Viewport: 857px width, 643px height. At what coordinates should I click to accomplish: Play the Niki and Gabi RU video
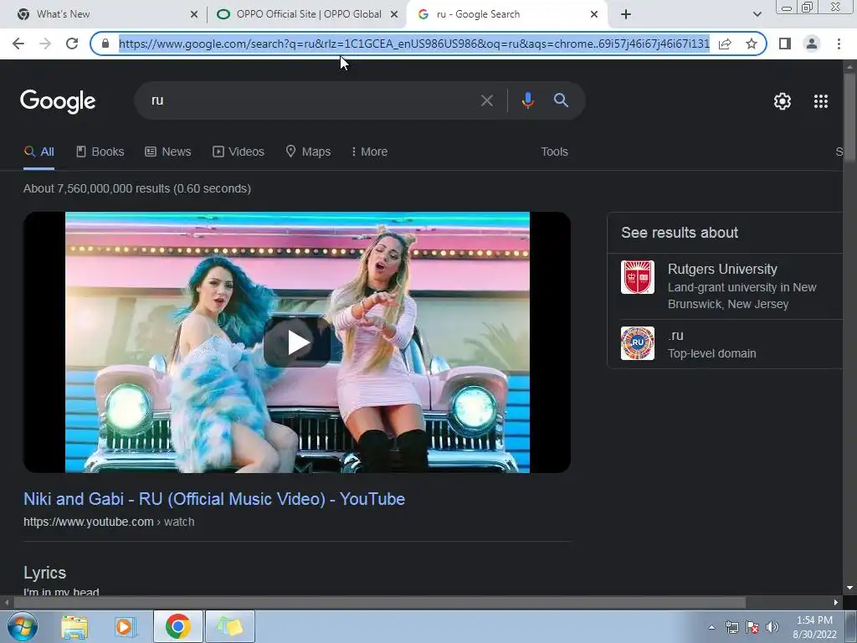click(297, 342)
